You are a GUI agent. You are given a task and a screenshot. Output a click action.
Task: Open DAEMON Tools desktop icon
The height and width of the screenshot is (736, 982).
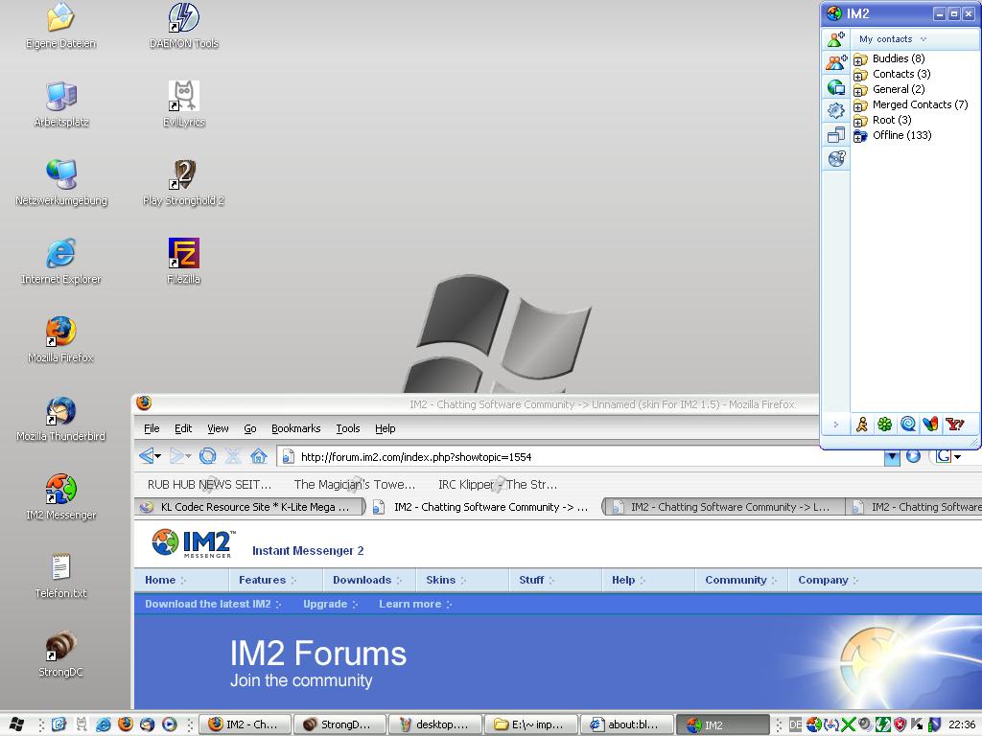pyautogui.click(x=183, y=26)
